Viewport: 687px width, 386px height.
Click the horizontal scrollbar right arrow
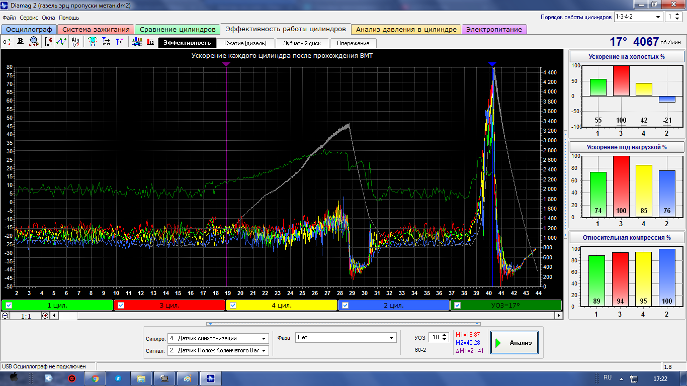pos(558,316)
